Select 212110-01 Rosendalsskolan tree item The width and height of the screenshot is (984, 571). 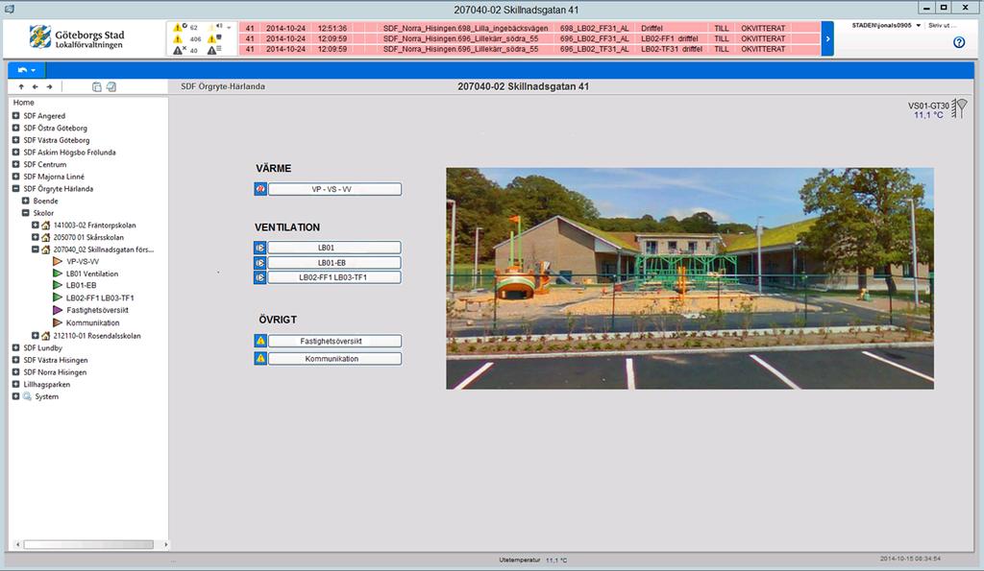pyautogui.click(x=97, y=335)
